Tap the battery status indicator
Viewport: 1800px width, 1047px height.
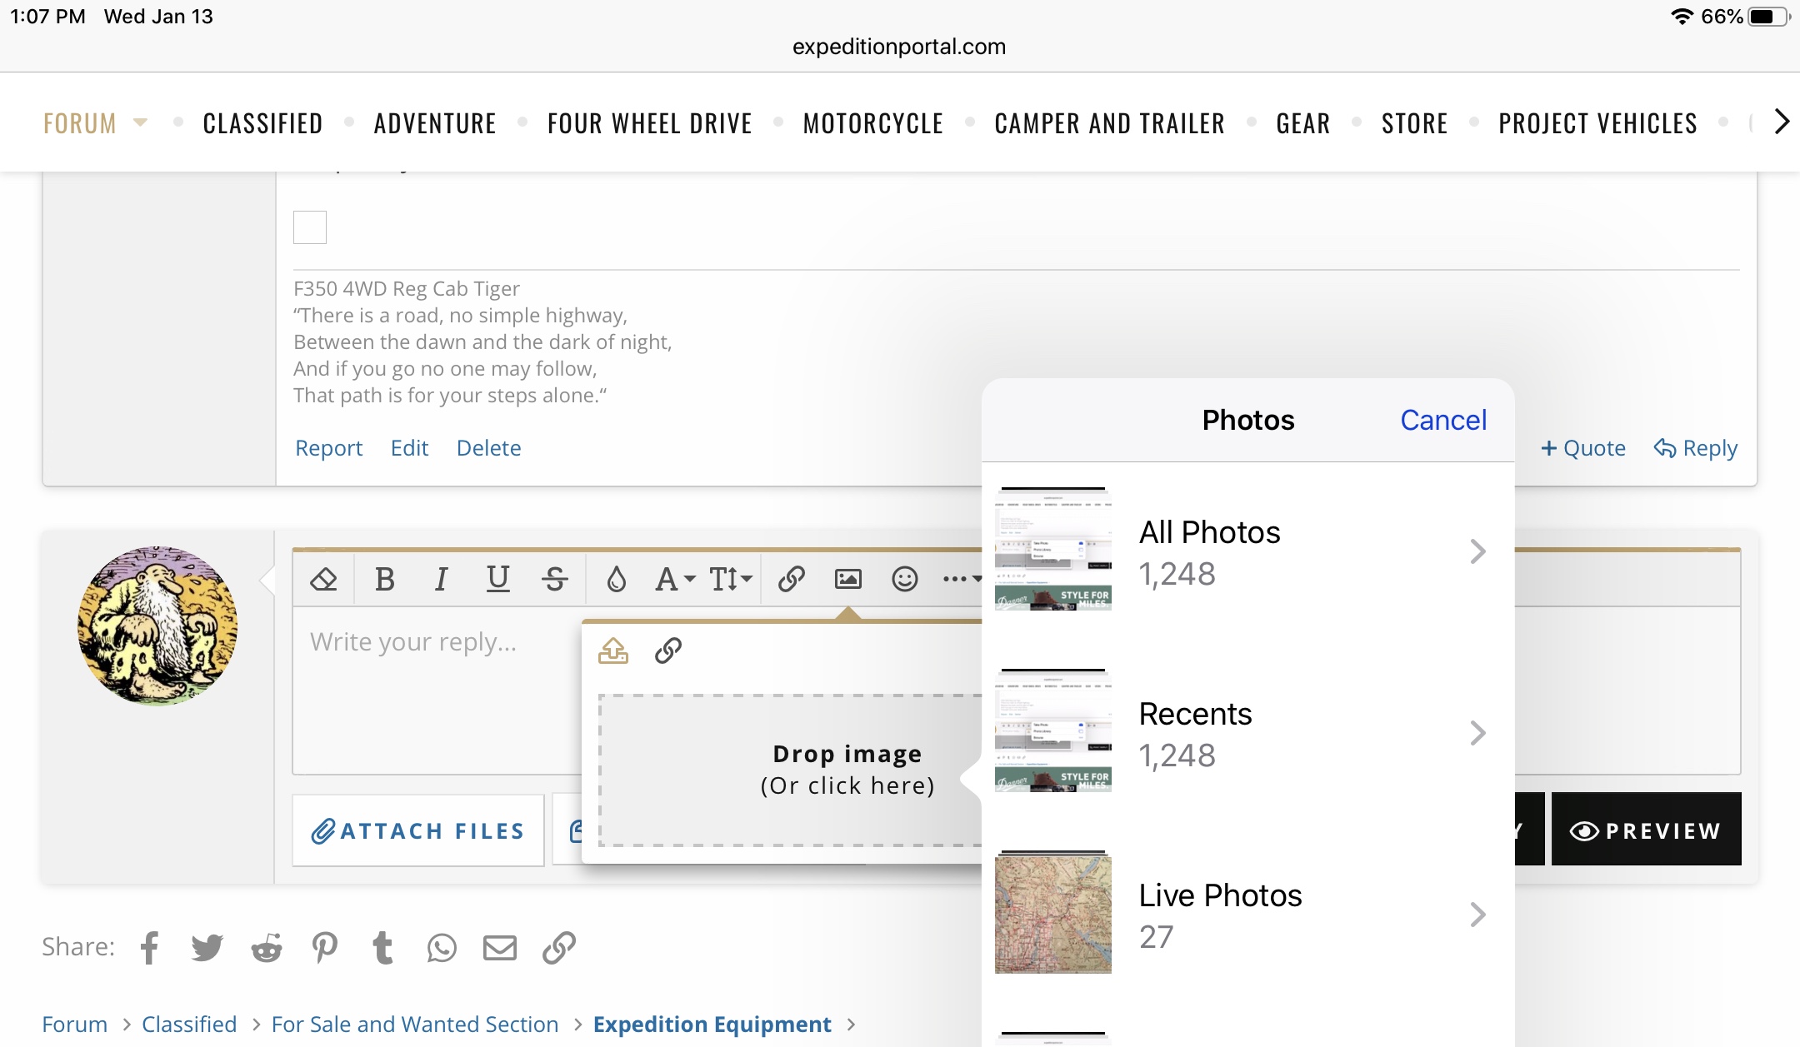[x=1768, y=17]
